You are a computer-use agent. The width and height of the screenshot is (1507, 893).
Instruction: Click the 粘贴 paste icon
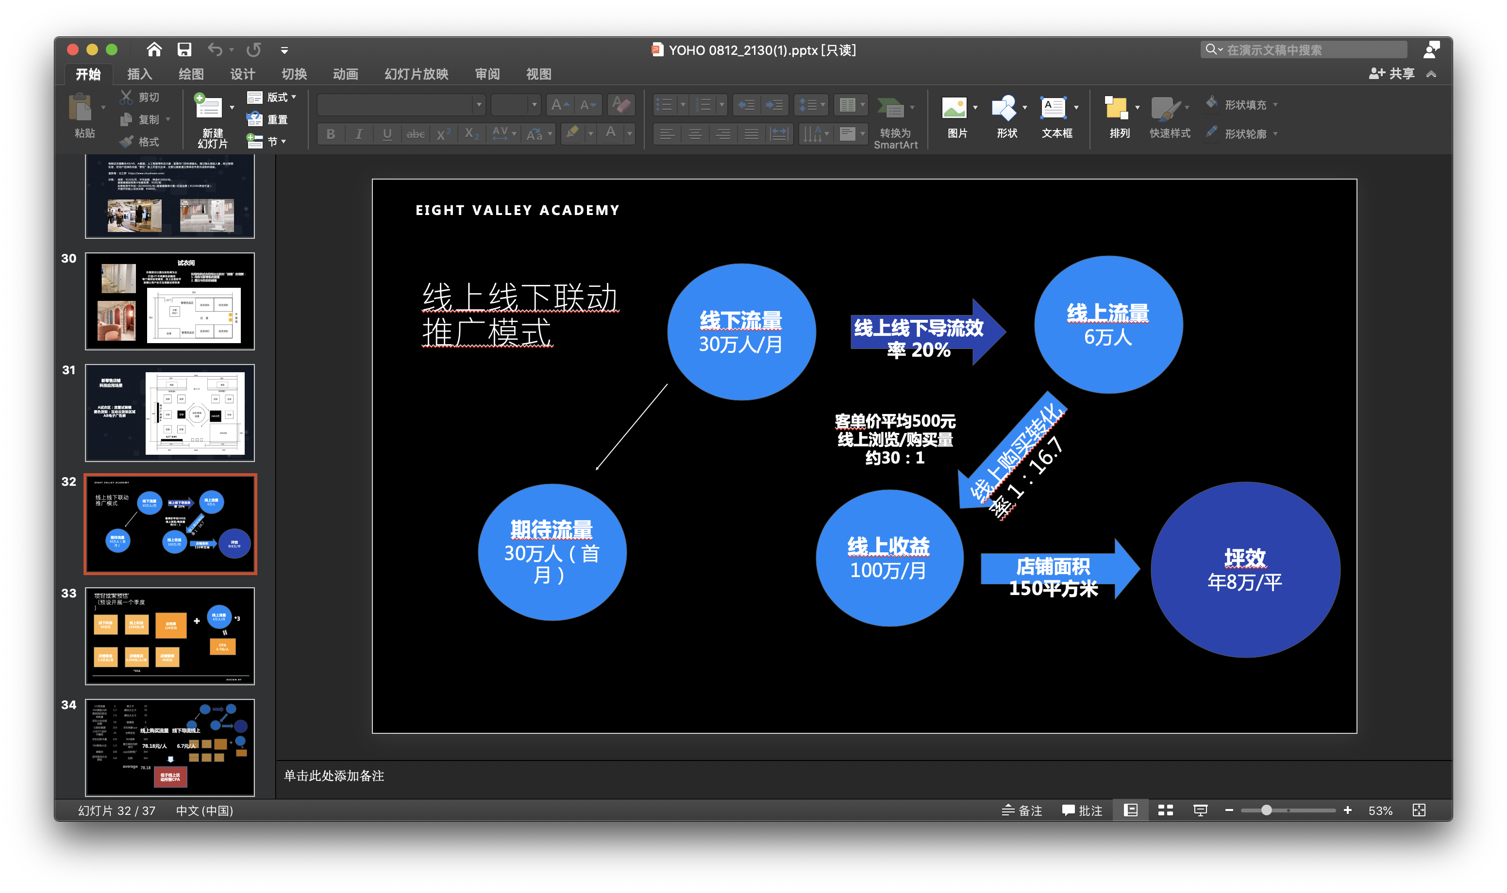[x=81, y=109]
